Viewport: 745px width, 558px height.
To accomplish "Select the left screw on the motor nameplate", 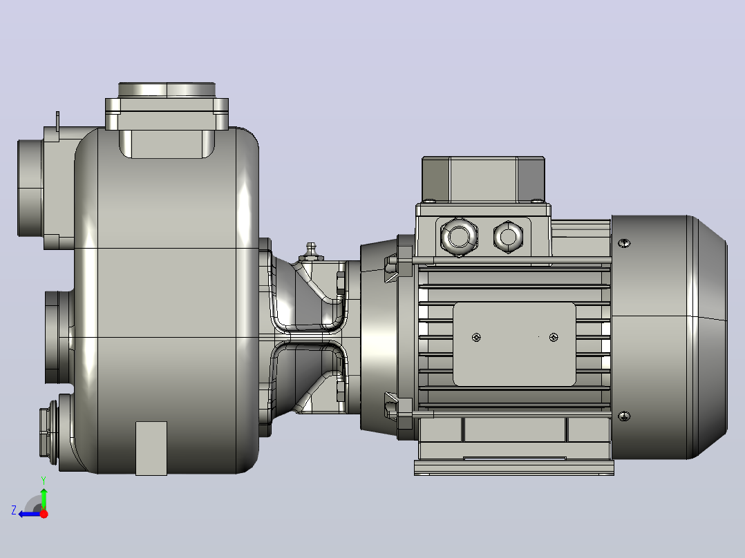I will (476, 337).
